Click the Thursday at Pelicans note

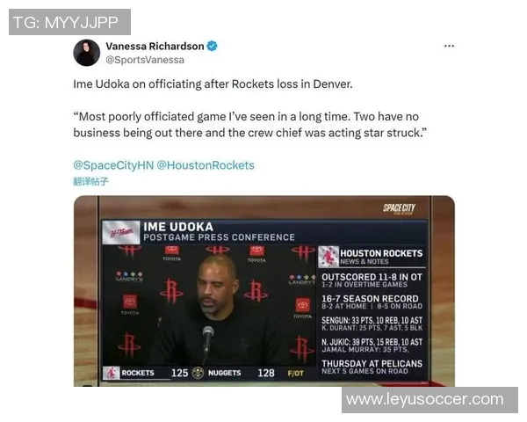pyautogui.click(x=372, y=367)
